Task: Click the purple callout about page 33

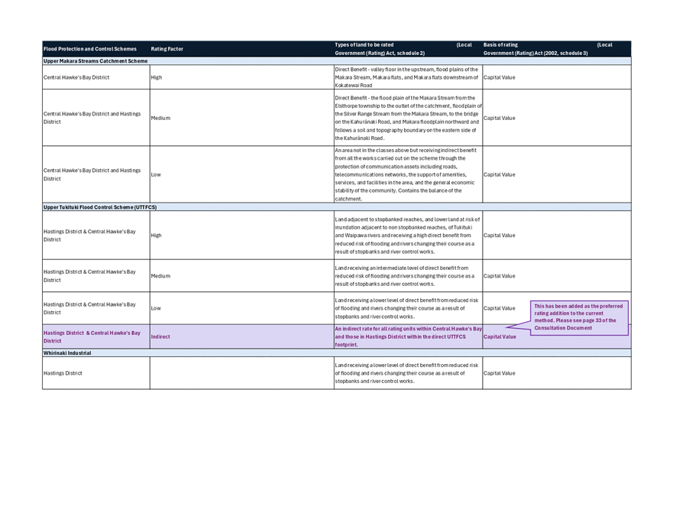Action: click(x=579, y=317)
